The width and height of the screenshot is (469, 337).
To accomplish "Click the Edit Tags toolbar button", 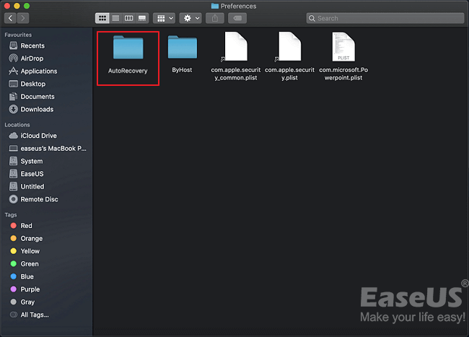I will click(237, 18).
